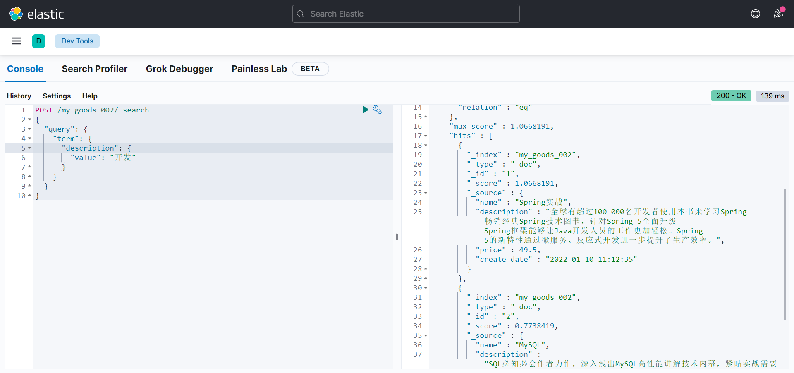Image resolution: width=794 pixels, height=373 pixels.
Task: Open the Settings menu
Action: click(57, 96)
